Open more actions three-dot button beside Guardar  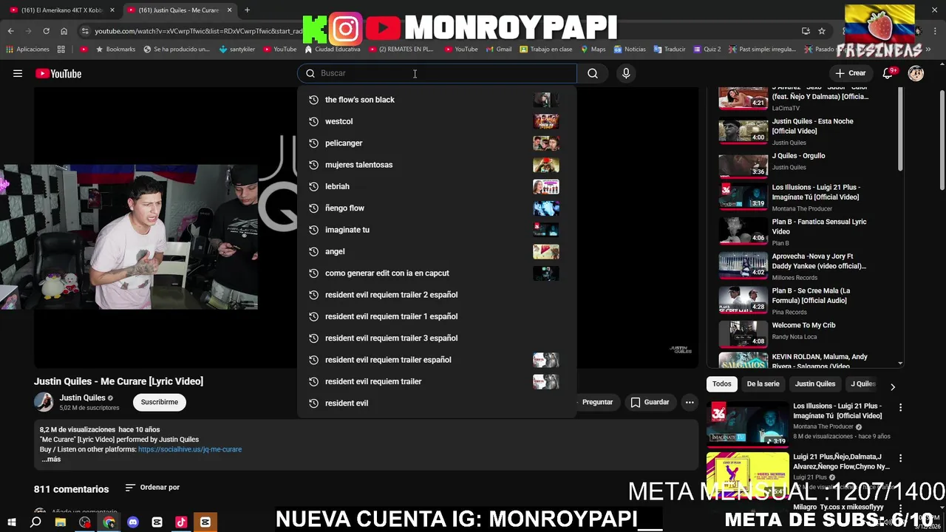point(690,402)
